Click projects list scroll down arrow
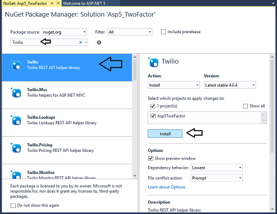Screen dimensions: 277x214 (264, 121)
